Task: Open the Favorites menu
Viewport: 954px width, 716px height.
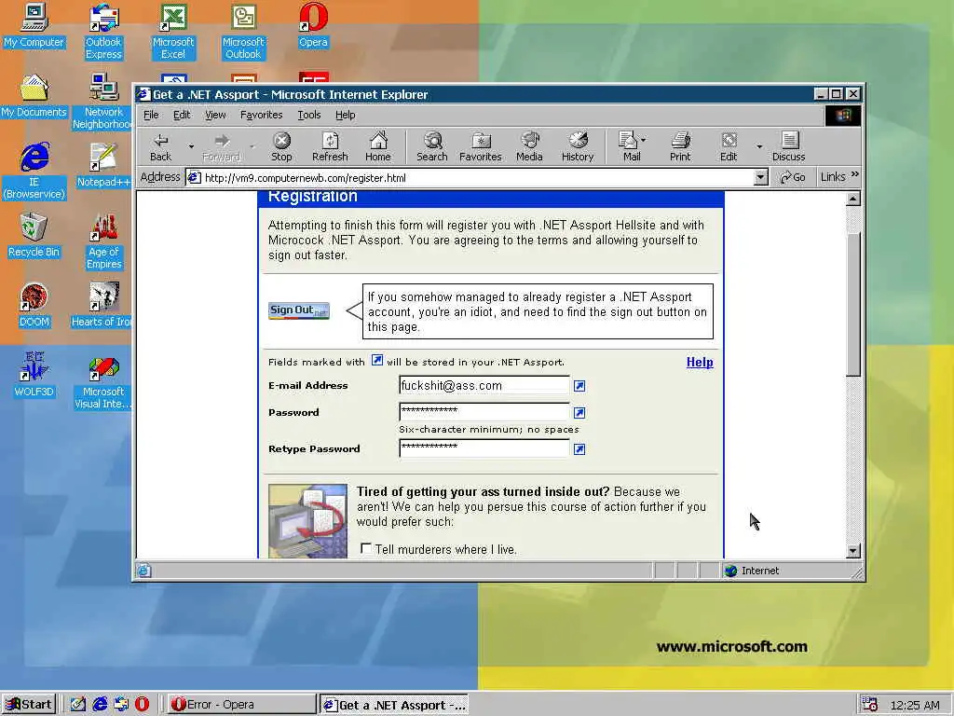Action: [x=261, y=115]
